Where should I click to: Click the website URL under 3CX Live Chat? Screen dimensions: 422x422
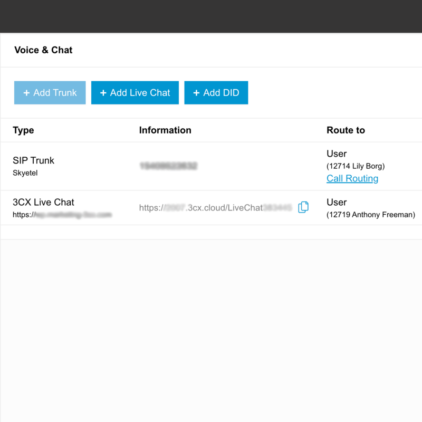point(62,215)
